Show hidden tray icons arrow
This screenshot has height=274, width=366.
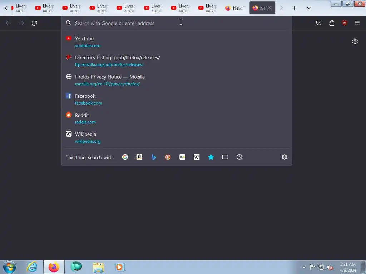[304, 267]
